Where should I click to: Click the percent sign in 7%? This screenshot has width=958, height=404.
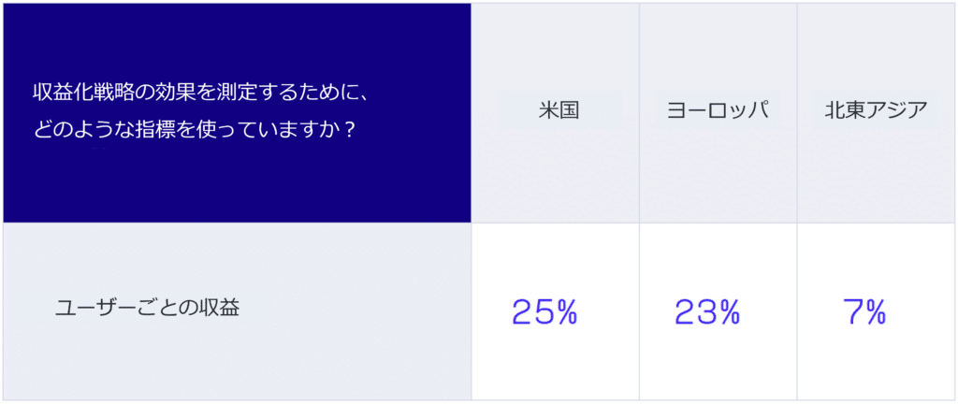coord(875,312)
